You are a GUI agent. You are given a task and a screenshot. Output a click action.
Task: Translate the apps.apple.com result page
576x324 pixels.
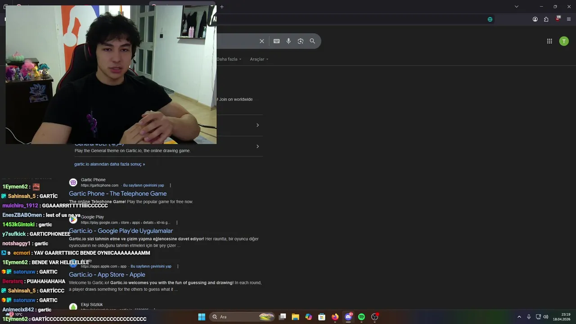coord(151,266)
